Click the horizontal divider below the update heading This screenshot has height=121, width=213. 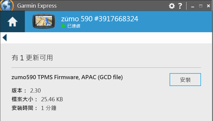pyautogui.click(x=106, y=68)
